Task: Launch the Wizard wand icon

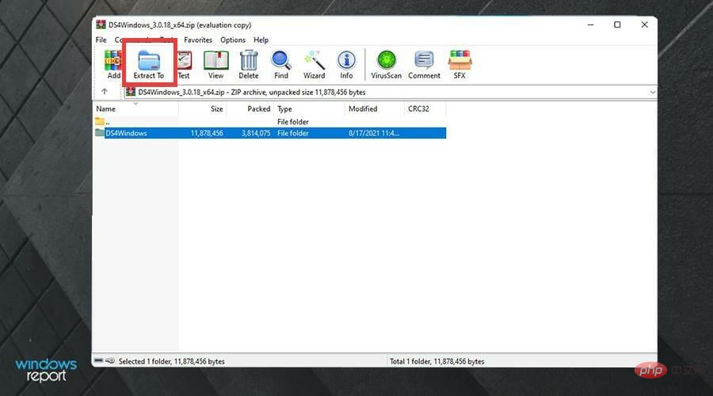Action: 314,64
